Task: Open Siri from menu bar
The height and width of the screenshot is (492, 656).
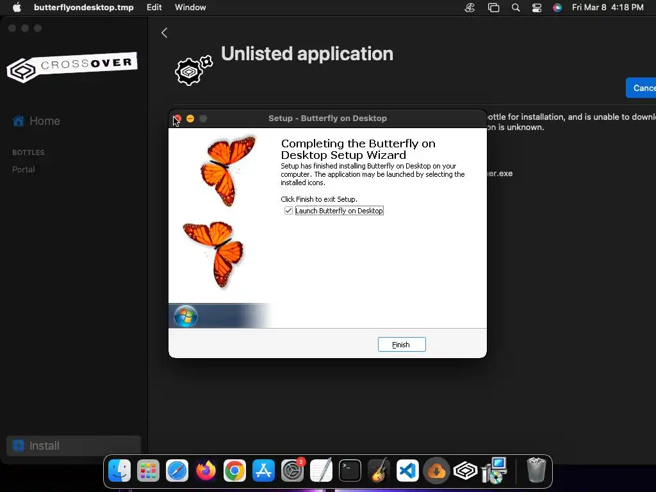Action: [x=557, y=8]
